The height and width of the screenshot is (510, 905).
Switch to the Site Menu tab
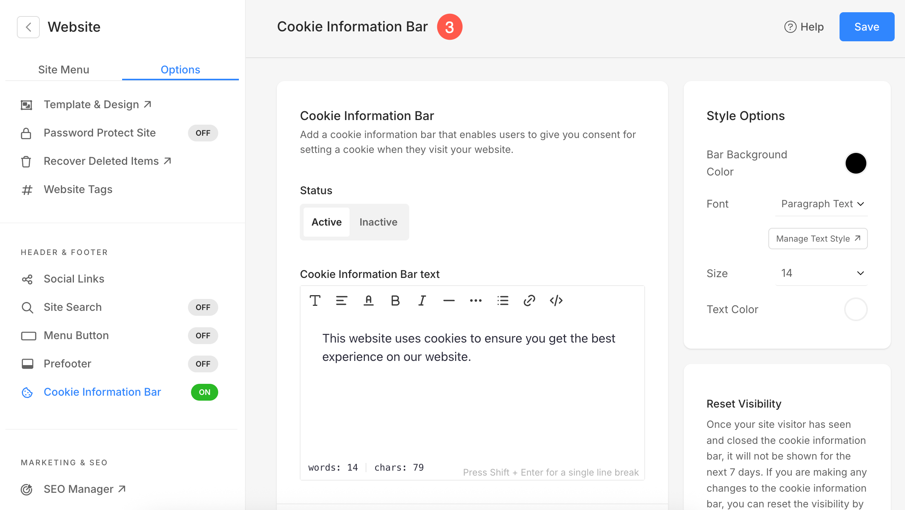coord(64,70)
